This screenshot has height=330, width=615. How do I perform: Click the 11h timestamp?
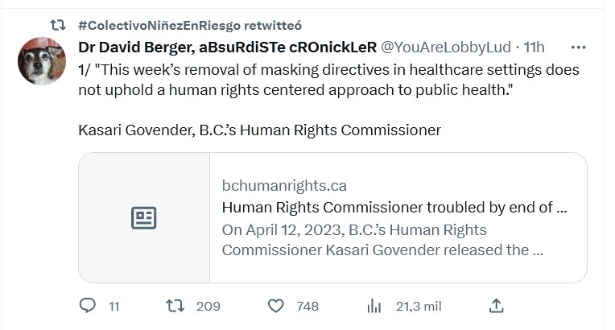tap(535, 47)
